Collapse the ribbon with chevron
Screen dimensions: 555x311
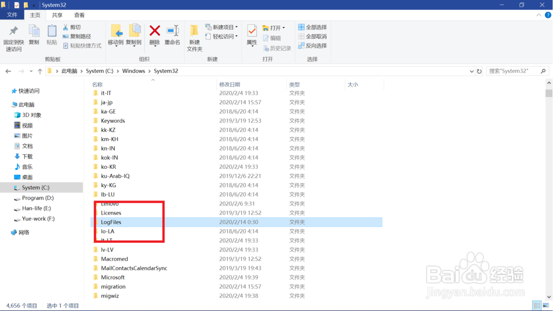pyautogui.click(x=538, y=15)
